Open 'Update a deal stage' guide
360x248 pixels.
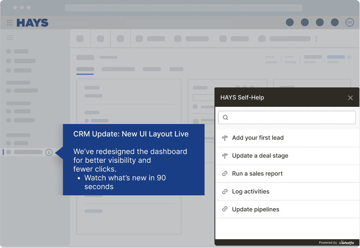pos(287,156)
